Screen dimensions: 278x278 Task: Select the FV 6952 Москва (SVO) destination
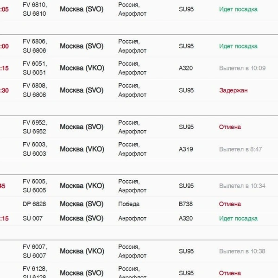pos(82,127)
